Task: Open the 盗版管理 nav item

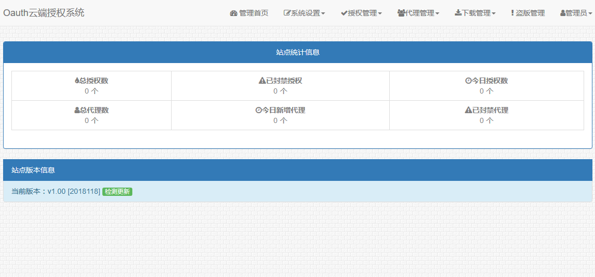Action: pyautogui.click(x=527, y=13)
